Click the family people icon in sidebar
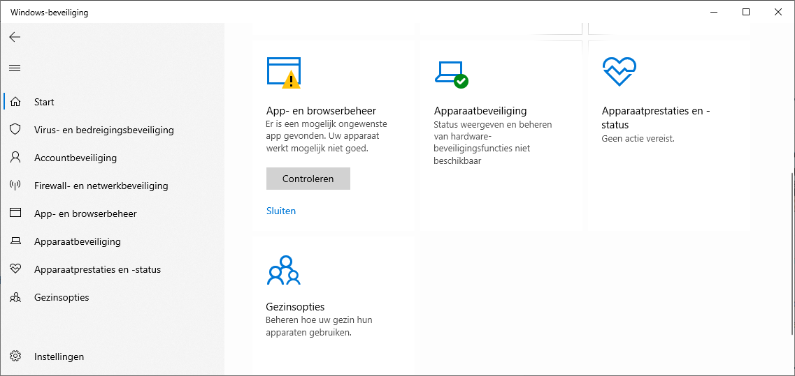Screen dimensions: 795x376 15,297
